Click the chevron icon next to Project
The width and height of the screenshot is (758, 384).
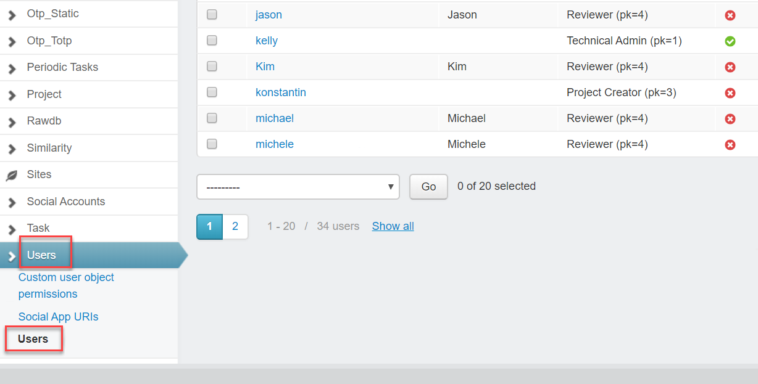(x=12, y=96)
